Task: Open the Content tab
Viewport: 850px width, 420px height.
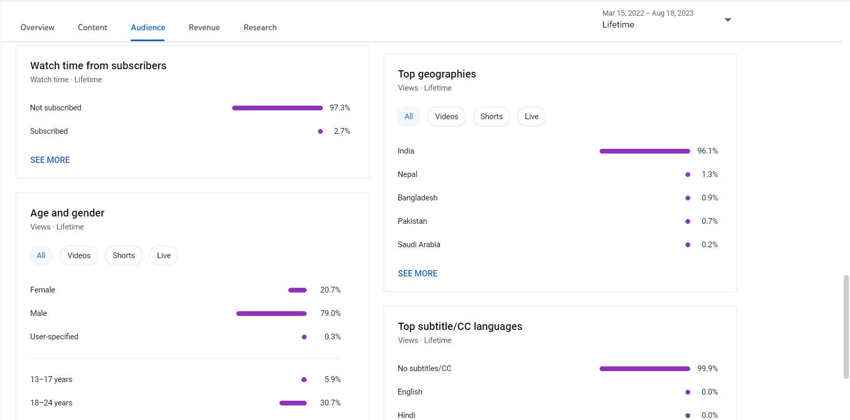Action: coord(92,28)
